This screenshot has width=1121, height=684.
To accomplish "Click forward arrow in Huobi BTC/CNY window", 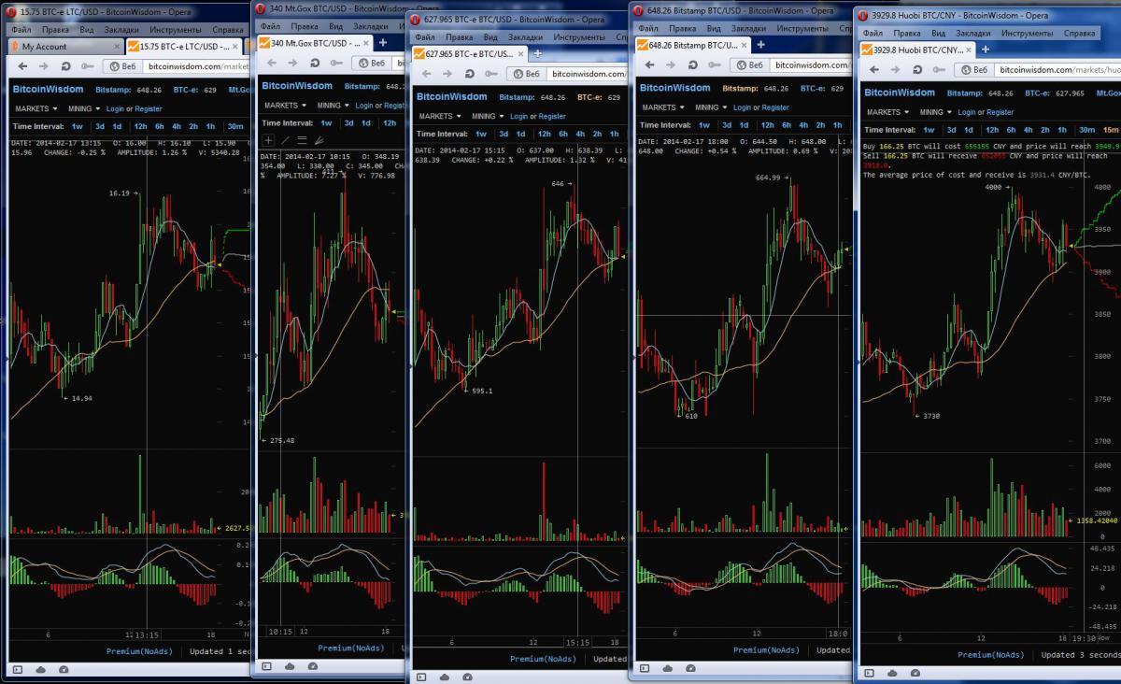I will pos(895,70).
